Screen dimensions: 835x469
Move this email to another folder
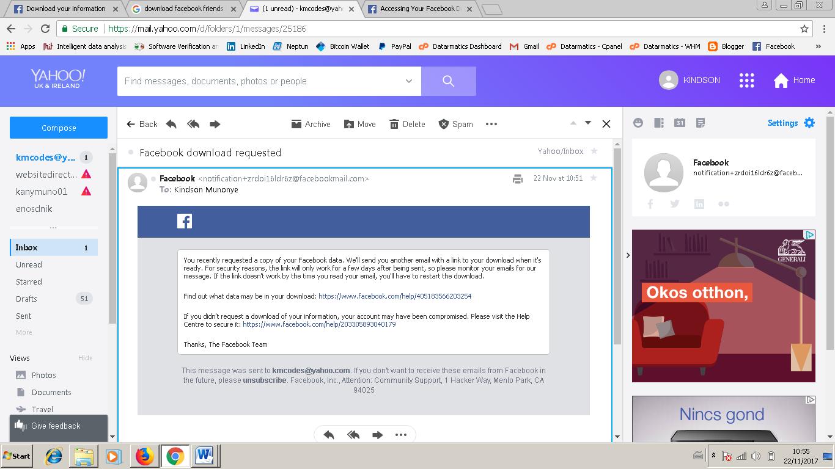359,124
